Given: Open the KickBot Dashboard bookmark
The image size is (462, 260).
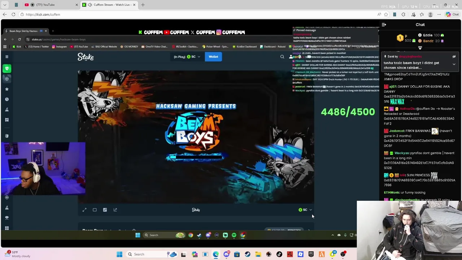Looking at the screenshot, I should [245, 47].
